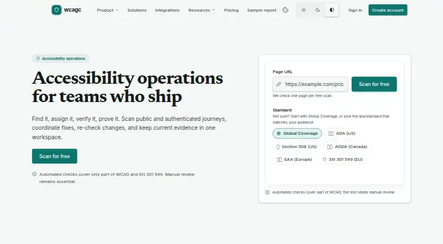The height and width of the screenshot is (244, 443).
Task: Select the Global Coverage standard
Action: tap(297, 133)
